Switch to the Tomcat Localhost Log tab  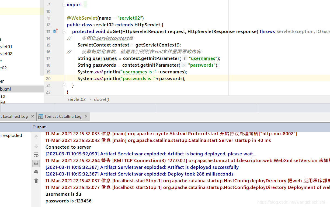13,116
